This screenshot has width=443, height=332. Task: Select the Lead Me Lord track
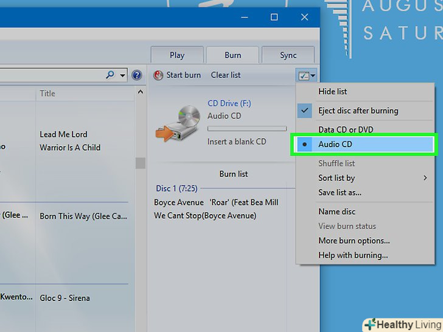63,134
